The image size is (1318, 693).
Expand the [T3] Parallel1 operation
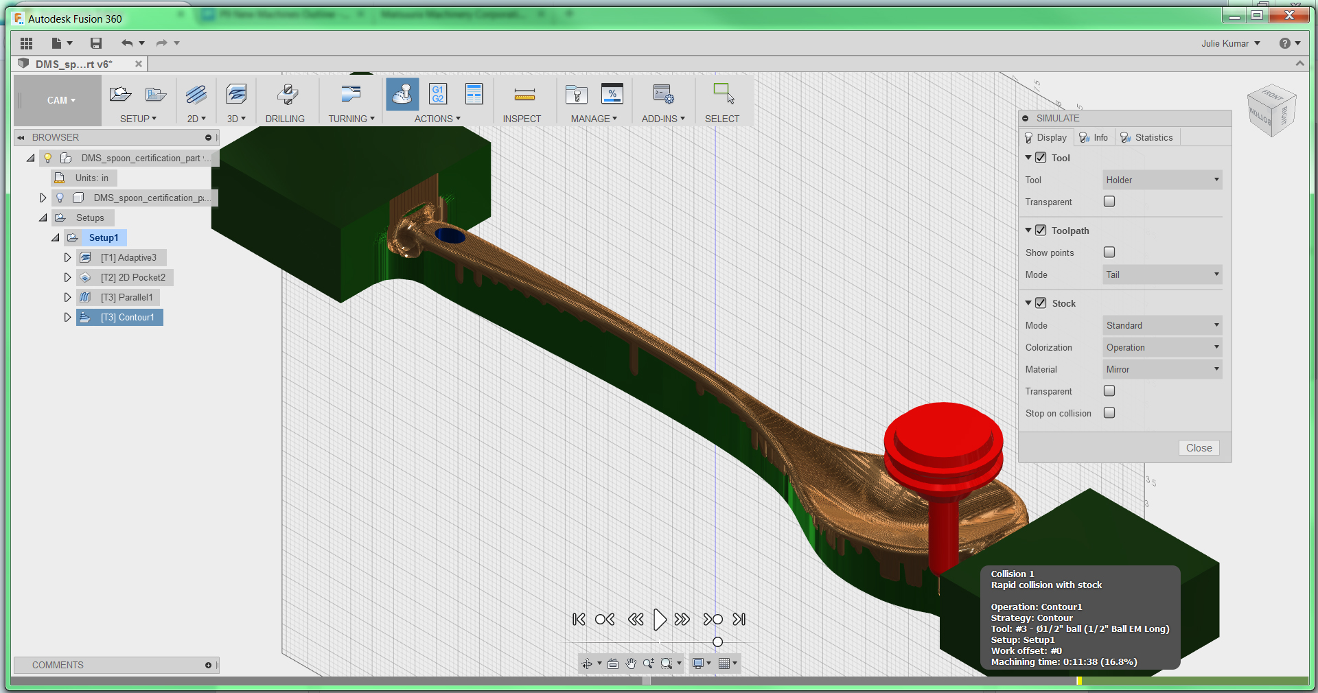[x=67, y=298]
